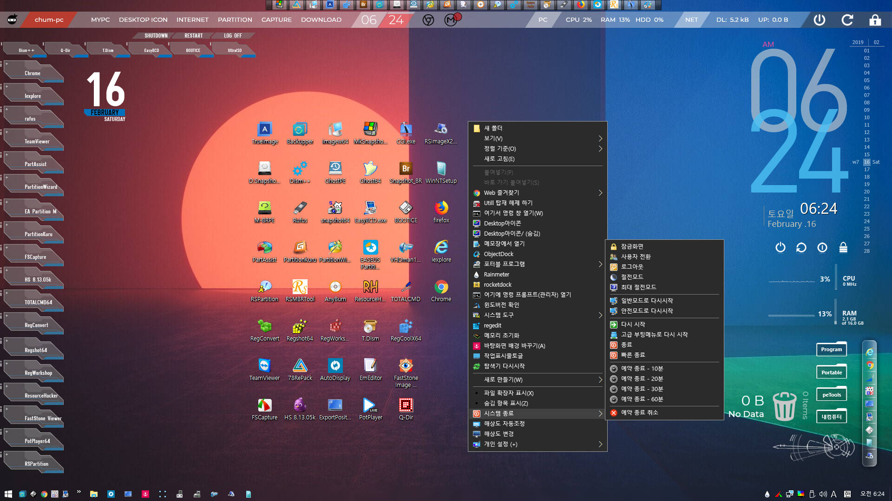The image size is (892, 501).
Task: Expand 포터블 프로그램 submenu
Action: tap(538, 264)
